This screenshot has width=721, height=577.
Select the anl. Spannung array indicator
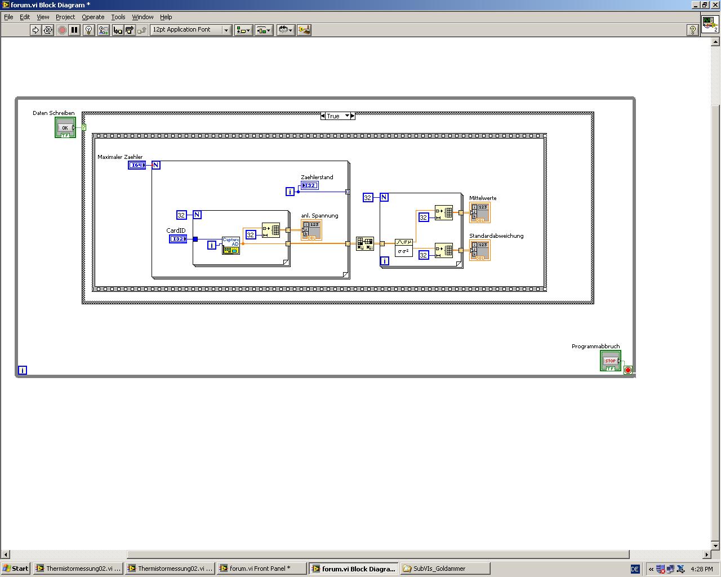tap(311, 230)
